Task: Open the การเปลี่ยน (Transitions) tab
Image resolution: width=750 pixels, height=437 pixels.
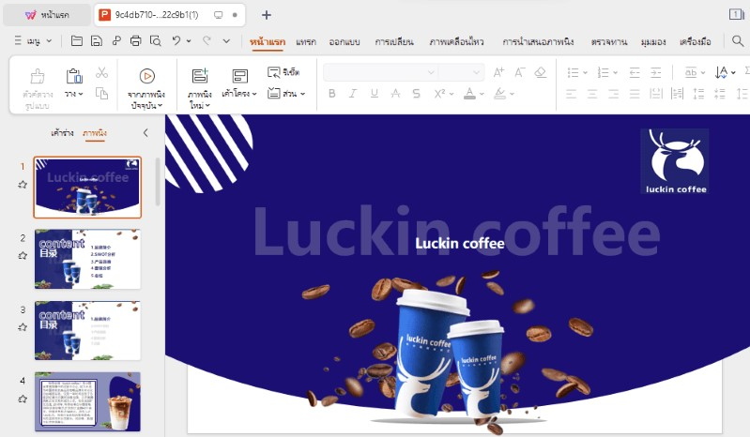Action: click(x=394, y=42)
